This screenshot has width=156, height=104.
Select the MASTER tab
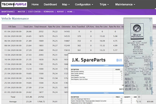click(x=21, y=12)
